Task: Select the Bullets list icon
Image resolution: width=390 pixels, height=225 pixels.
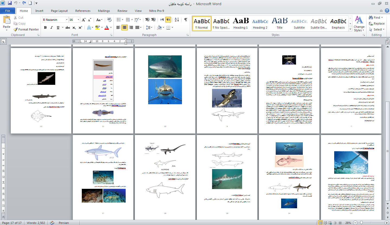Action: tap(118, 20)
